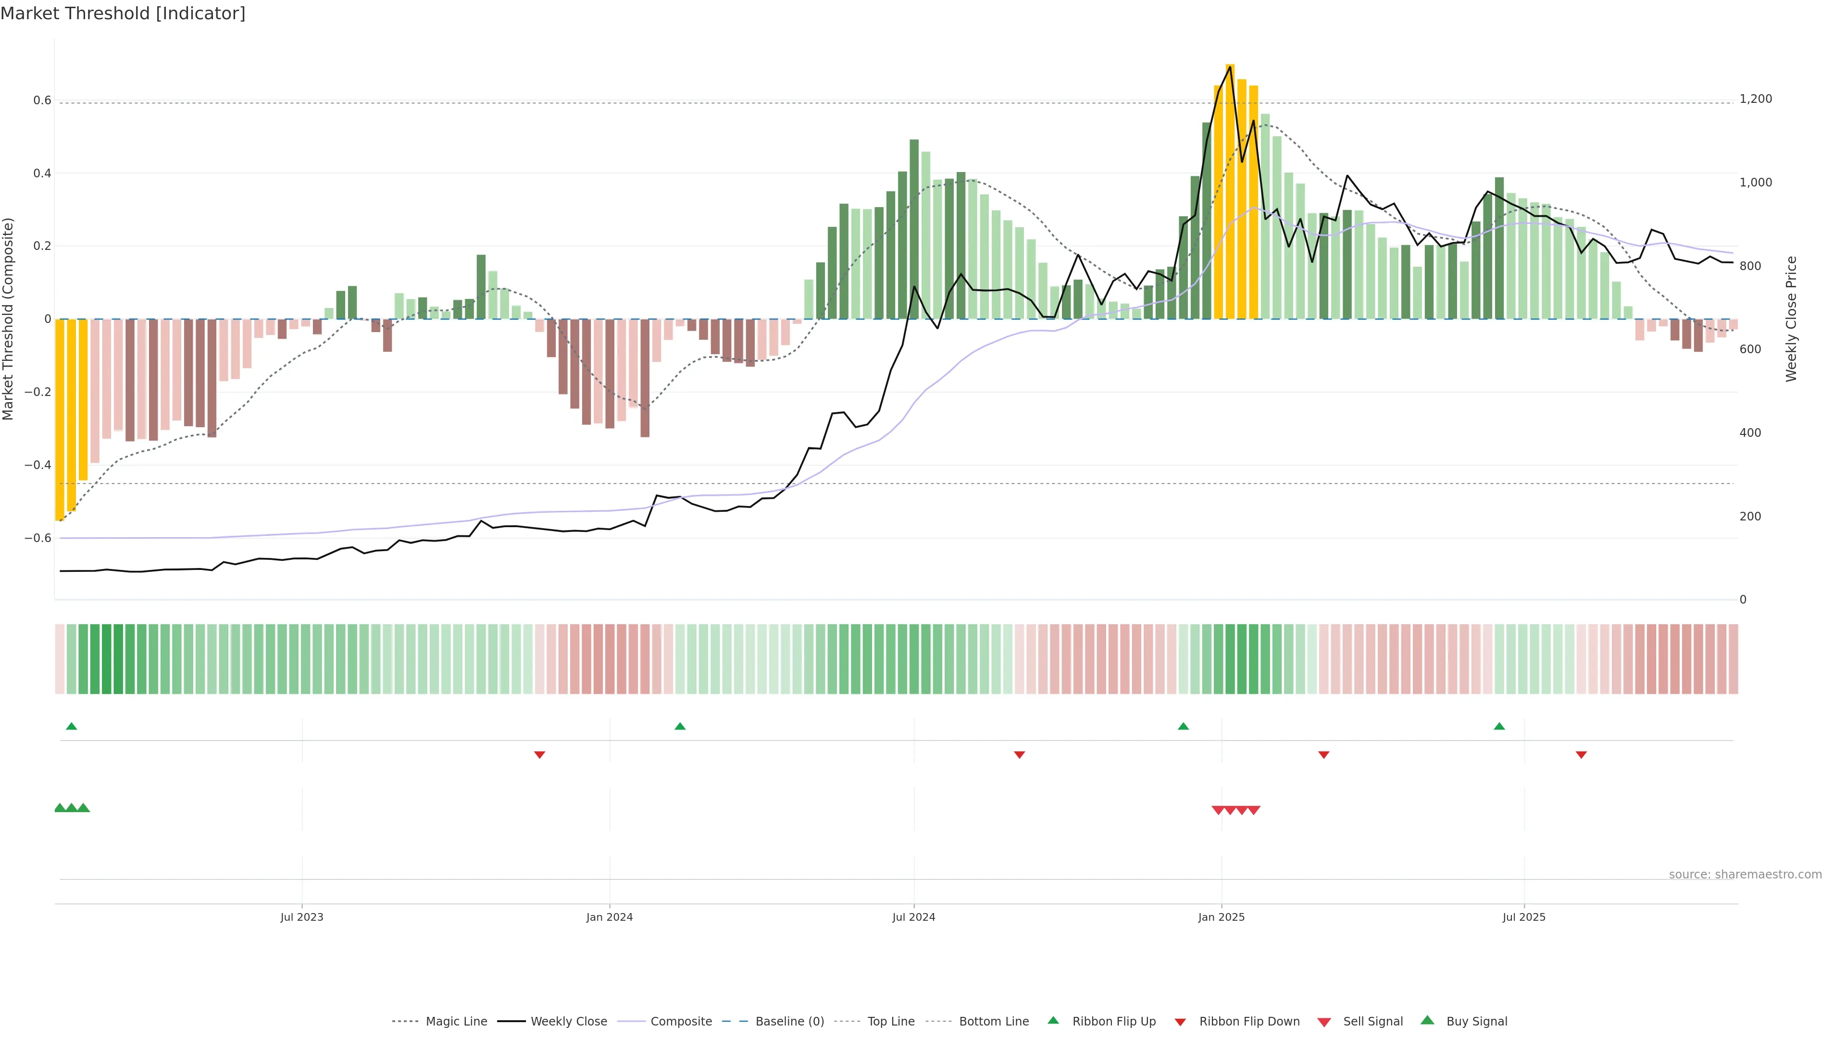Image resolution: width=1846 pixels, height=1038 pixels.
Task: Click the Buy Signal legend icon
Action: click(x=1427, y=1020)
